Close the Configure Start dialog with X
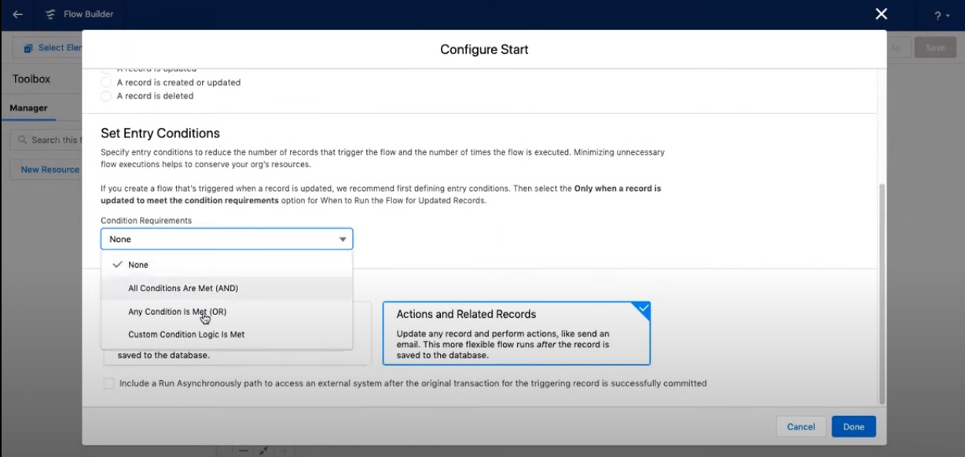Viewport: 965px width, 457px height. point(882,14)
